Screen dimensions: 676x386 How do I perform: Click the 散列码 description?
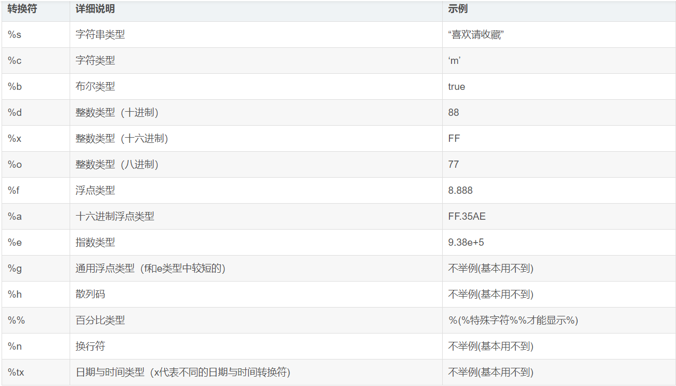[x=90, y=295]
